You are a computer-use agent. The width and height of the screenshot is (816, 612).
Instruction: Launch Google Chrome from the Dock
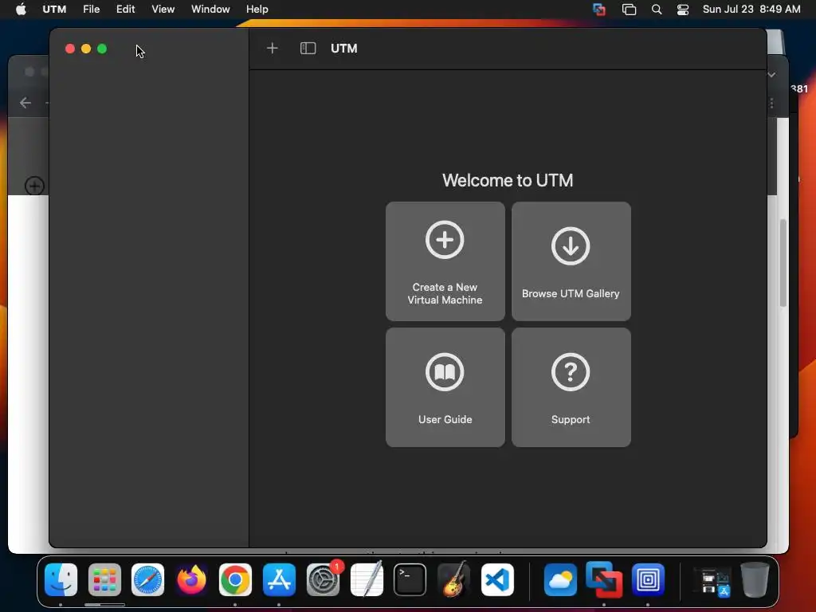[235, 579]
